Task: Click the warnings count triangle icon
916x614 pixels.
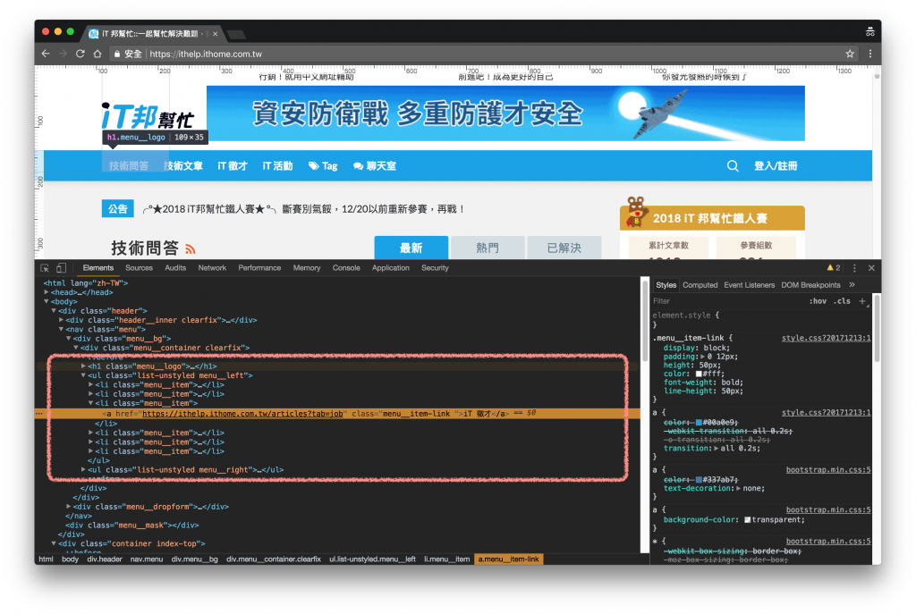Action: coord(830,268)
